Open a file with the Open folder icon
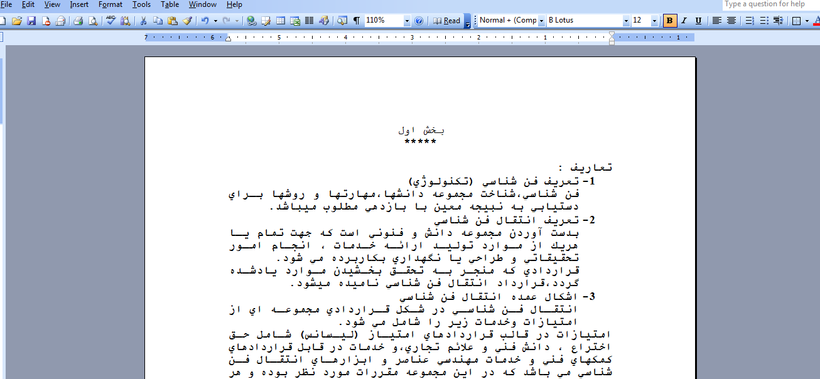 coord(17,21)
